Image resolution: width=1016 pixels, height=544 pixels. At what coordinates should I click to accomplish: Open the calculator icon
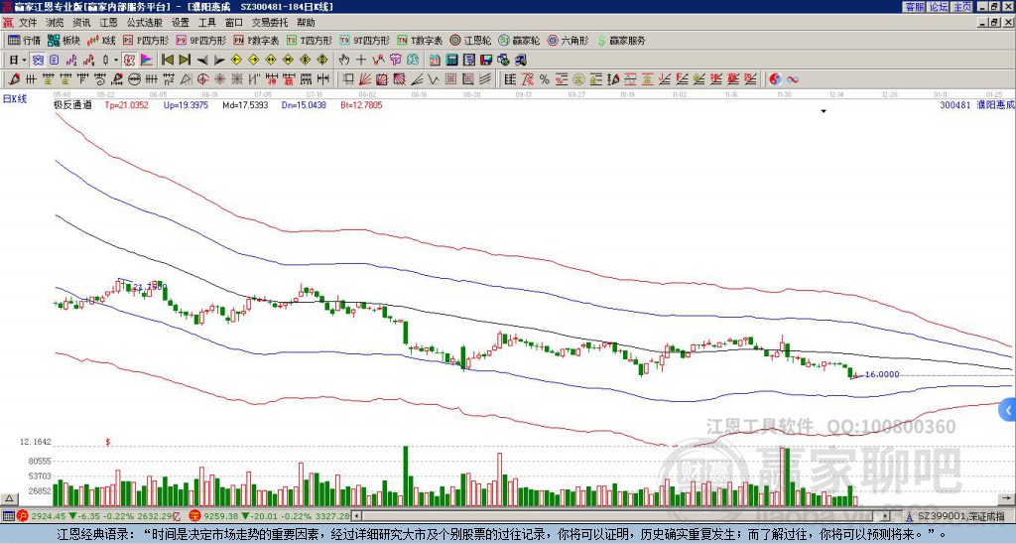[x=452, y=61]
